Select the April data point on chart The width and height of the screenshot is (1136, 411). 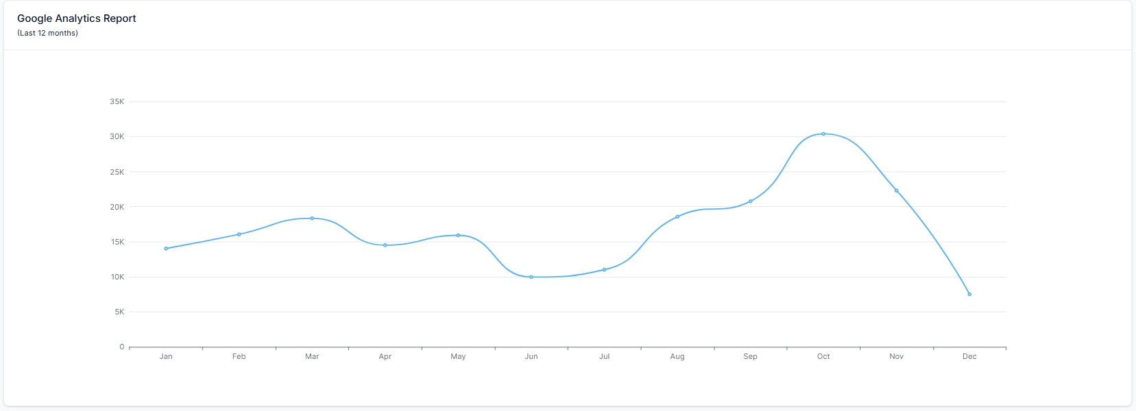385,245
